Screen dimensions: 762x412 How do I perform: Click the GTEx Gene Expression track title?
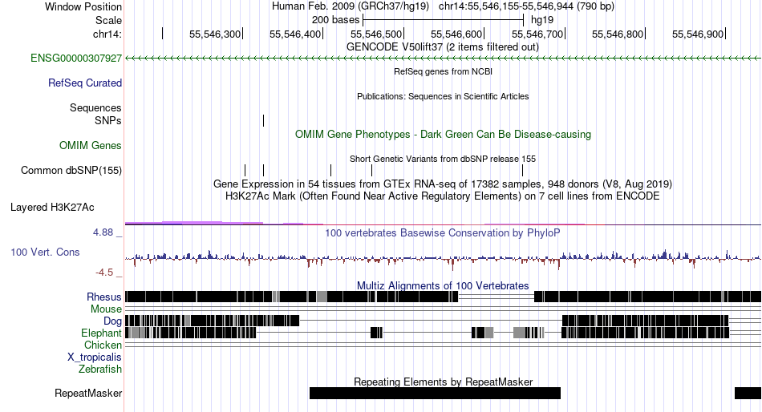[x=443, y=184]
